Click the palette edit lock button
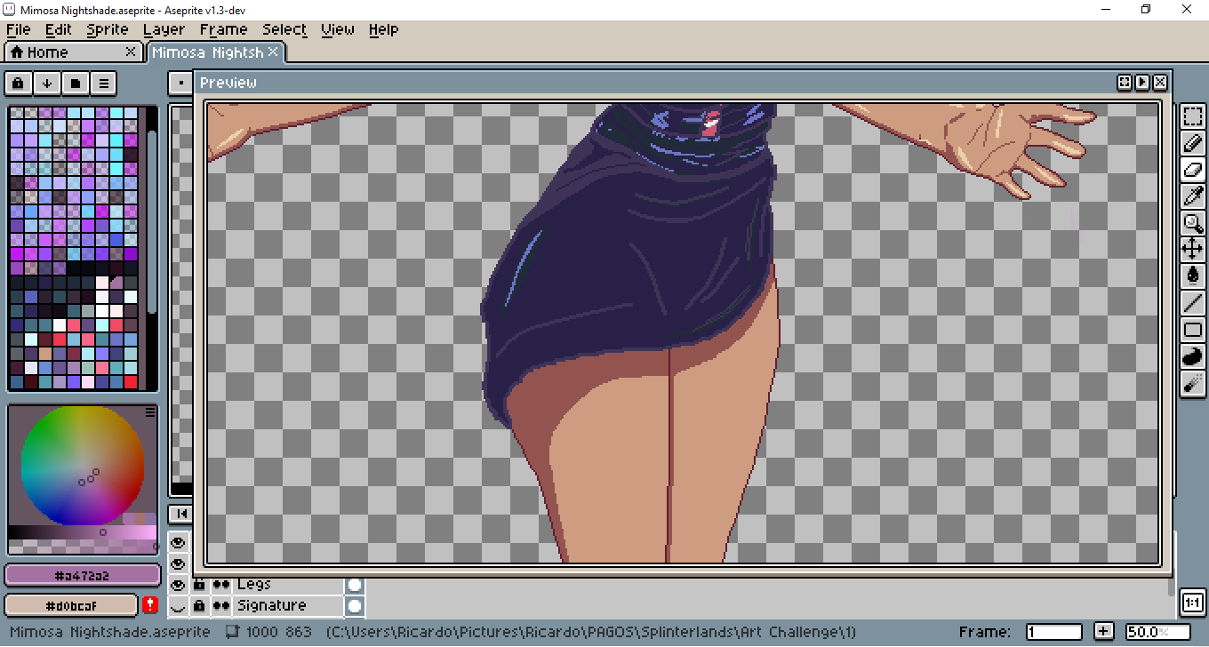This screenshot has width=1209, height=647. (18, 84)
